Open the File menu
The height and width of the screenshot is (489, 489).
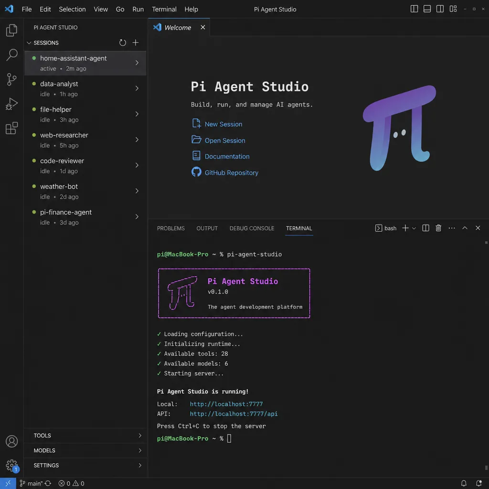coord(27,10)
